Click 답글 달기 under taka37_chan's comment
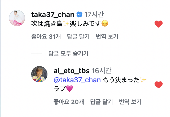 pyautogui.click(x=78, y=37)
